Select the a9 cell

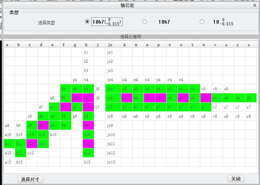tap(9, 125)
